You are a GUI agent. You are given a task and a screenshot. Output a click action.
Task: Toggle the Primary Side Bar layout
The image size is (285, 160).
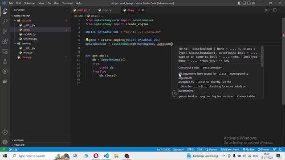(240, 3)
